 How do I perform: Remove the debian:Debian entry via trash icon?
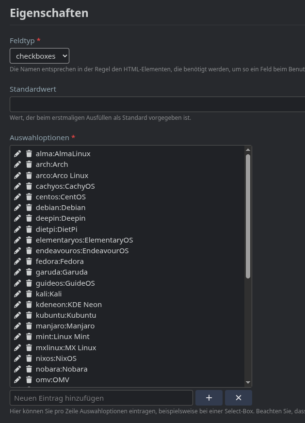tap(29, 208)
